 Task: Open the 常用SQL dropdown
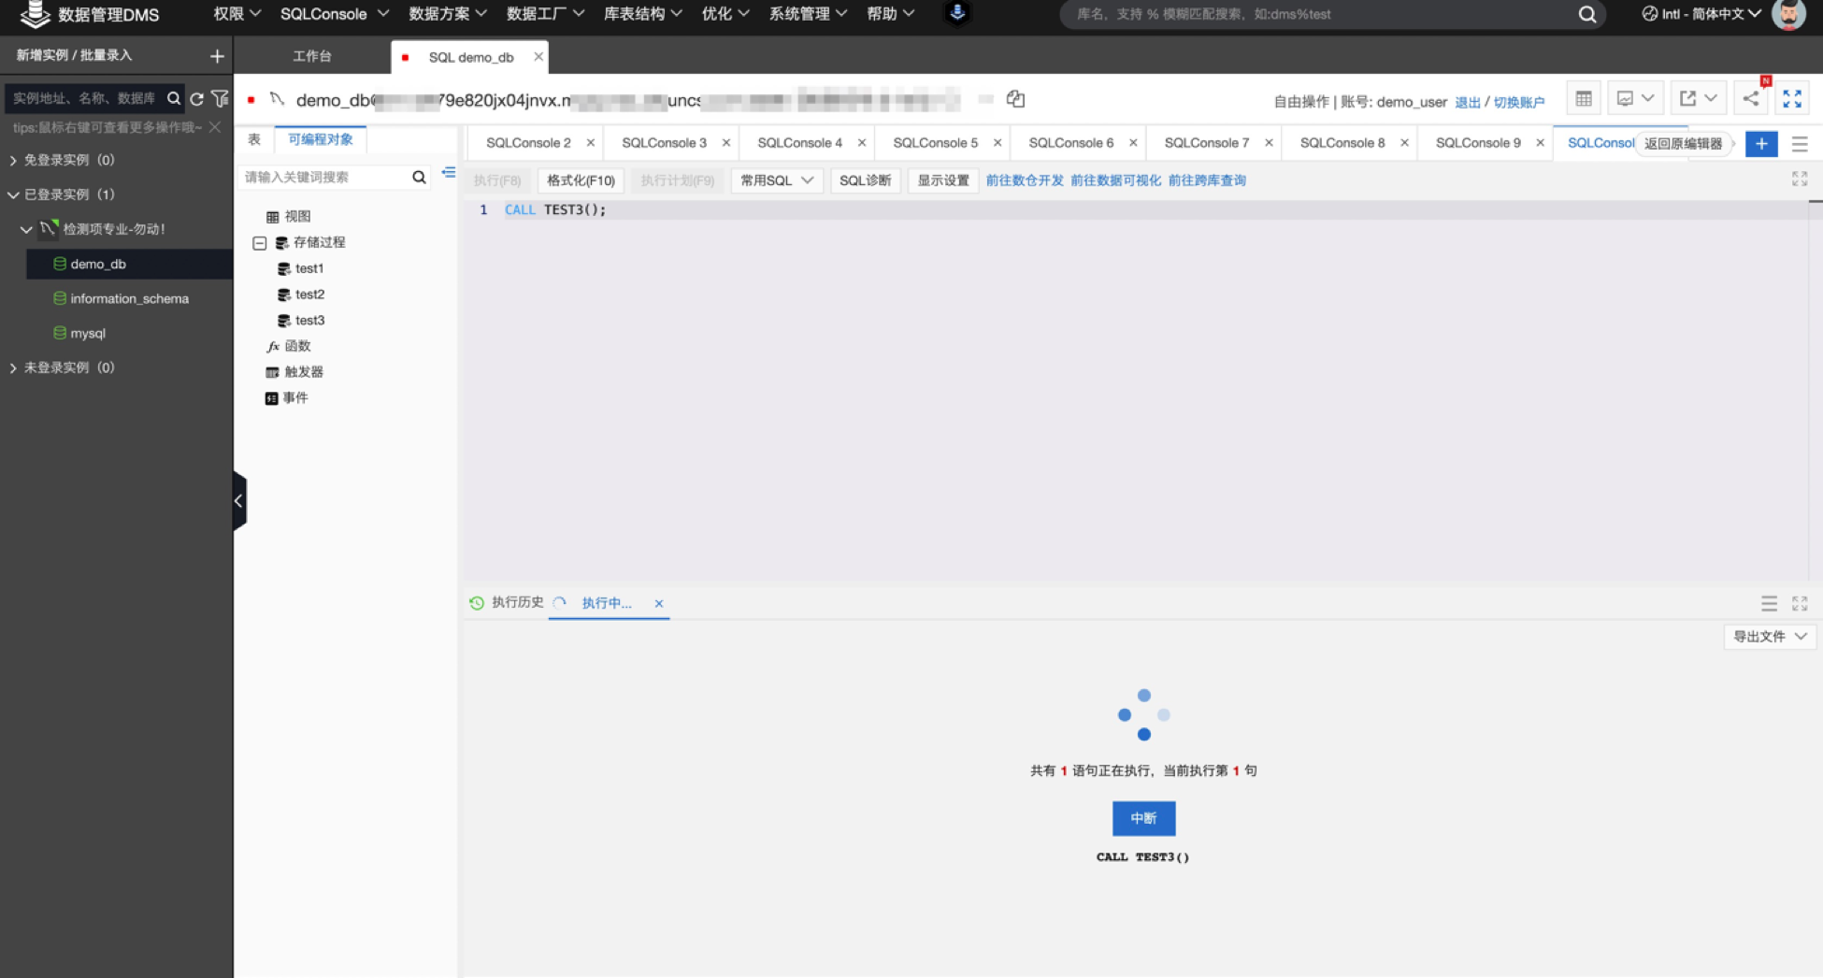(x=776, y=180)
